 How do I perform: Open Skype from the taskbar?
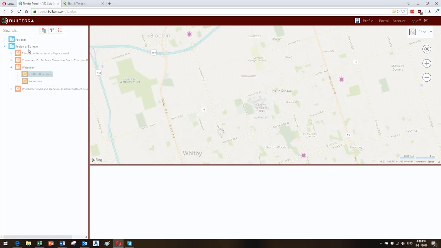point(130,244)
